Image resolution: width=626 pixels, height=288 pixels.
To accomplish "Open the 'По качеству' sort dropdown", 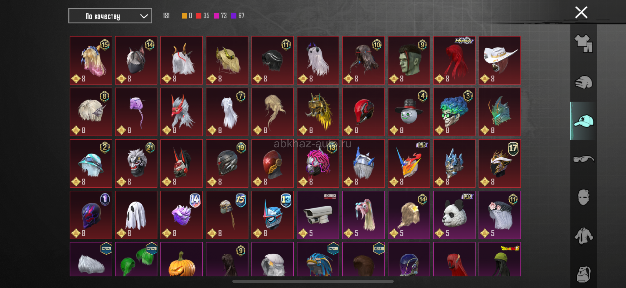I will (x=110, y=16).
